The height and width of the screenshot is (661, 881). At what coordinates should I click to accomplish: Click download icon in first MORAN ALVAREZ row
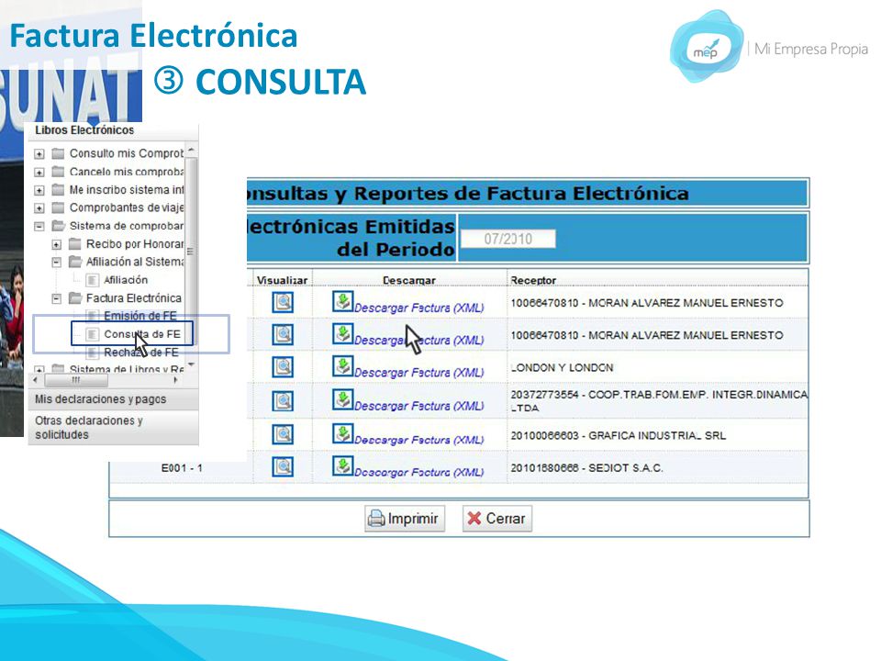click(342, 301)
